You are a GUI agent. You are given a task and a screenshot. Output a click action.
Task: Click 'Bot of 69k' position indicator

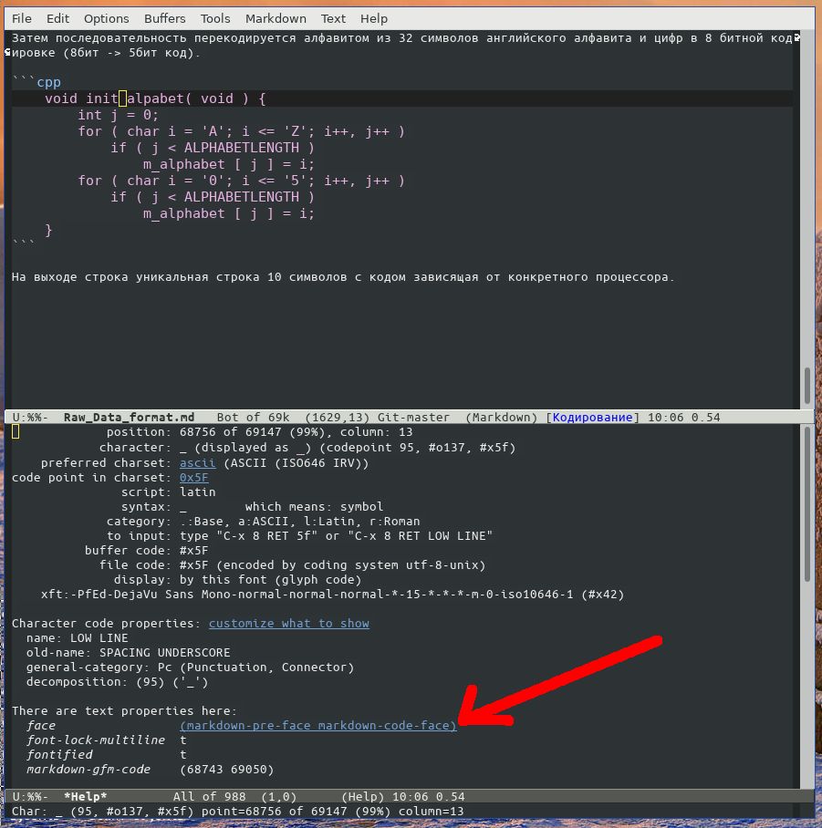click(253, 417)
